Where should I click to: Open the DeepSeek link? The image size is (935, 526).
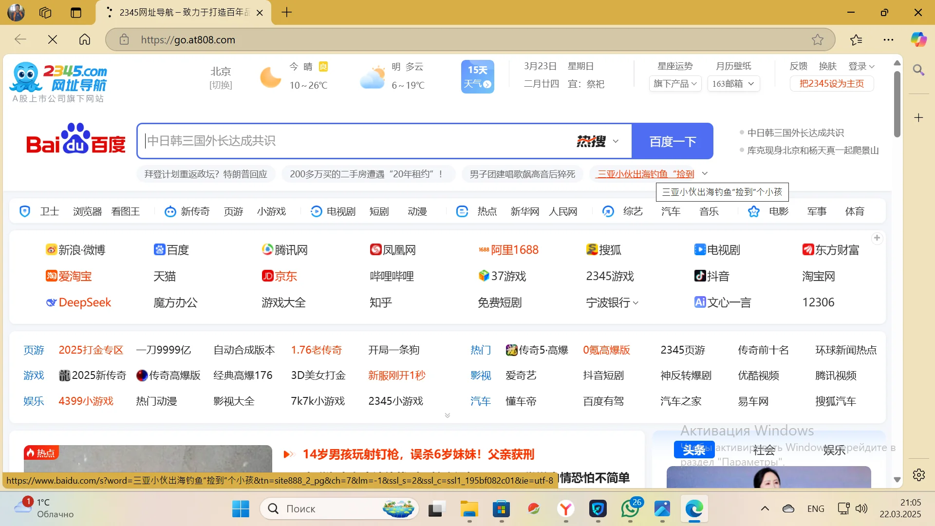coord(85,302)
